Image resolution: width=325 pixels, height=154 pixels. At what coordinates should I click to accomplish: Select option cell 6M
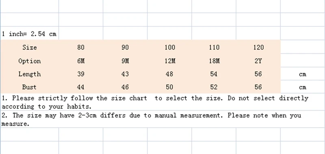(81, 61)
